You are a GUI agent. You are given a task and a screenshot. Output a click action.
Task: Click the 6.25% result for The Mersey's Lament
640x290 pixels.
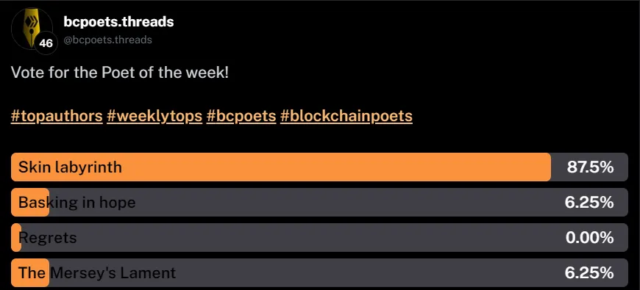point(589,273)
